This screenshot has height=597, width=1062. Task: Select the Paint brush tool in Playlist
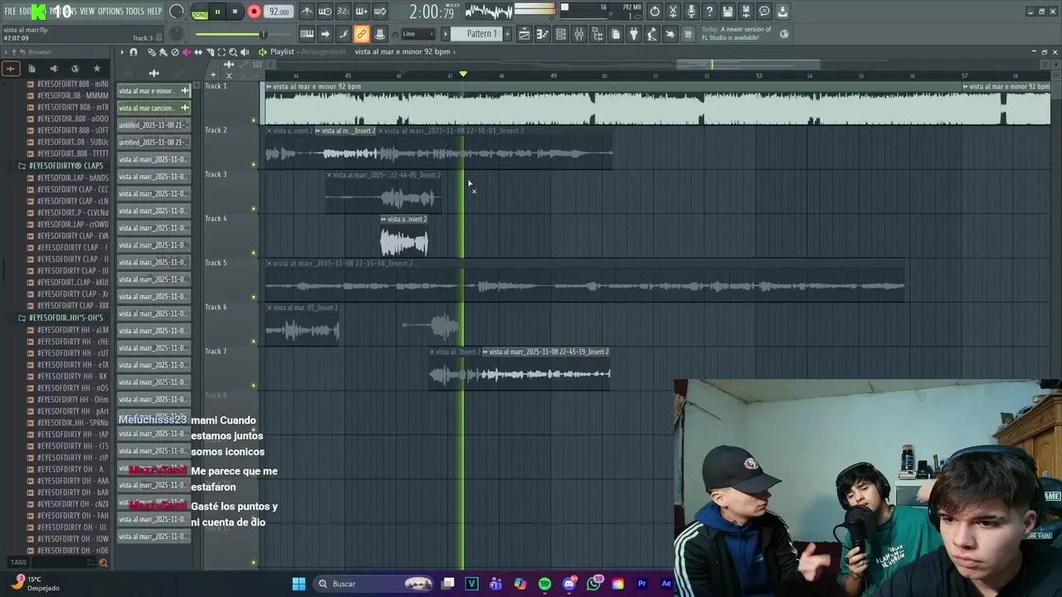click(x=163, y=52)
